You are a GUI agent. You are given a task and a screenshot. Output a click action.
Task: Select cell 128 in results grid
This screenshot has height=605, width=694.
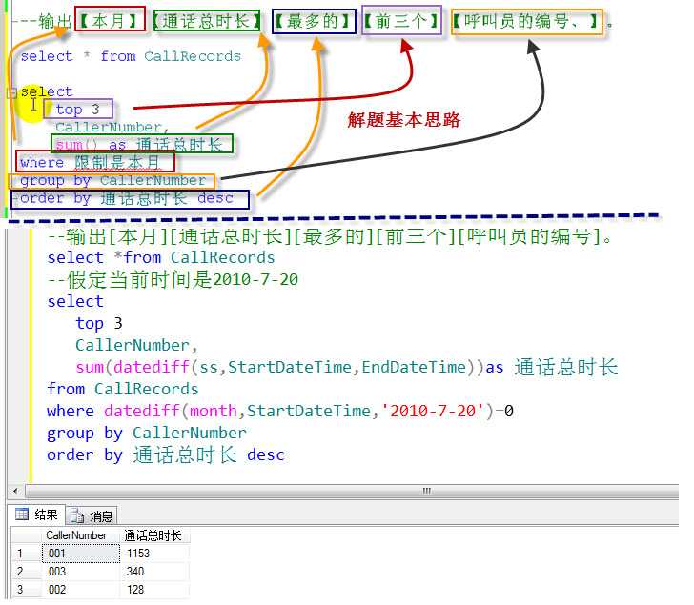[x=154, y=590]
